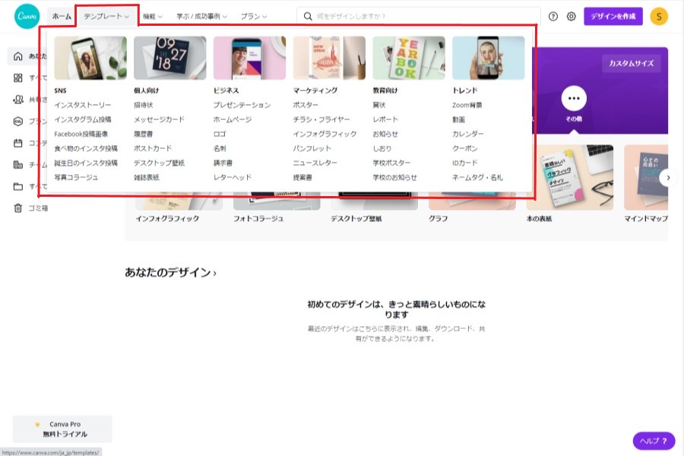Click the search field to find designs
Screen dimensions: 684x456
418,16
